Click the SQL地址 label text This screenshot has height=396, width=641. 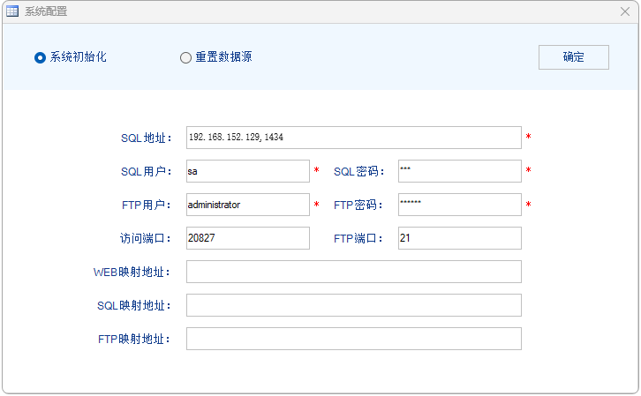point(146,138)
